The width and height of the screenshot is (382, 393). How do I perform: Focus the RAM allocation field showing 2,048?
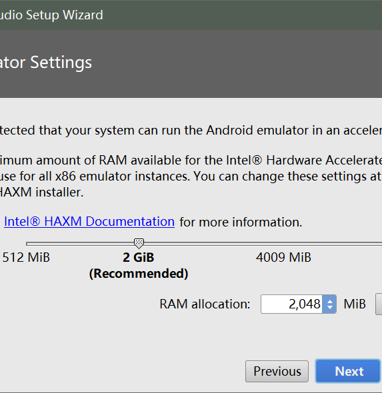(x=292, y=304)
